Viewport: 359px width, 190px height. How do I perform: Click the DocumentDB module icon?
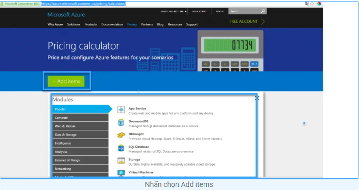(121, 123)
